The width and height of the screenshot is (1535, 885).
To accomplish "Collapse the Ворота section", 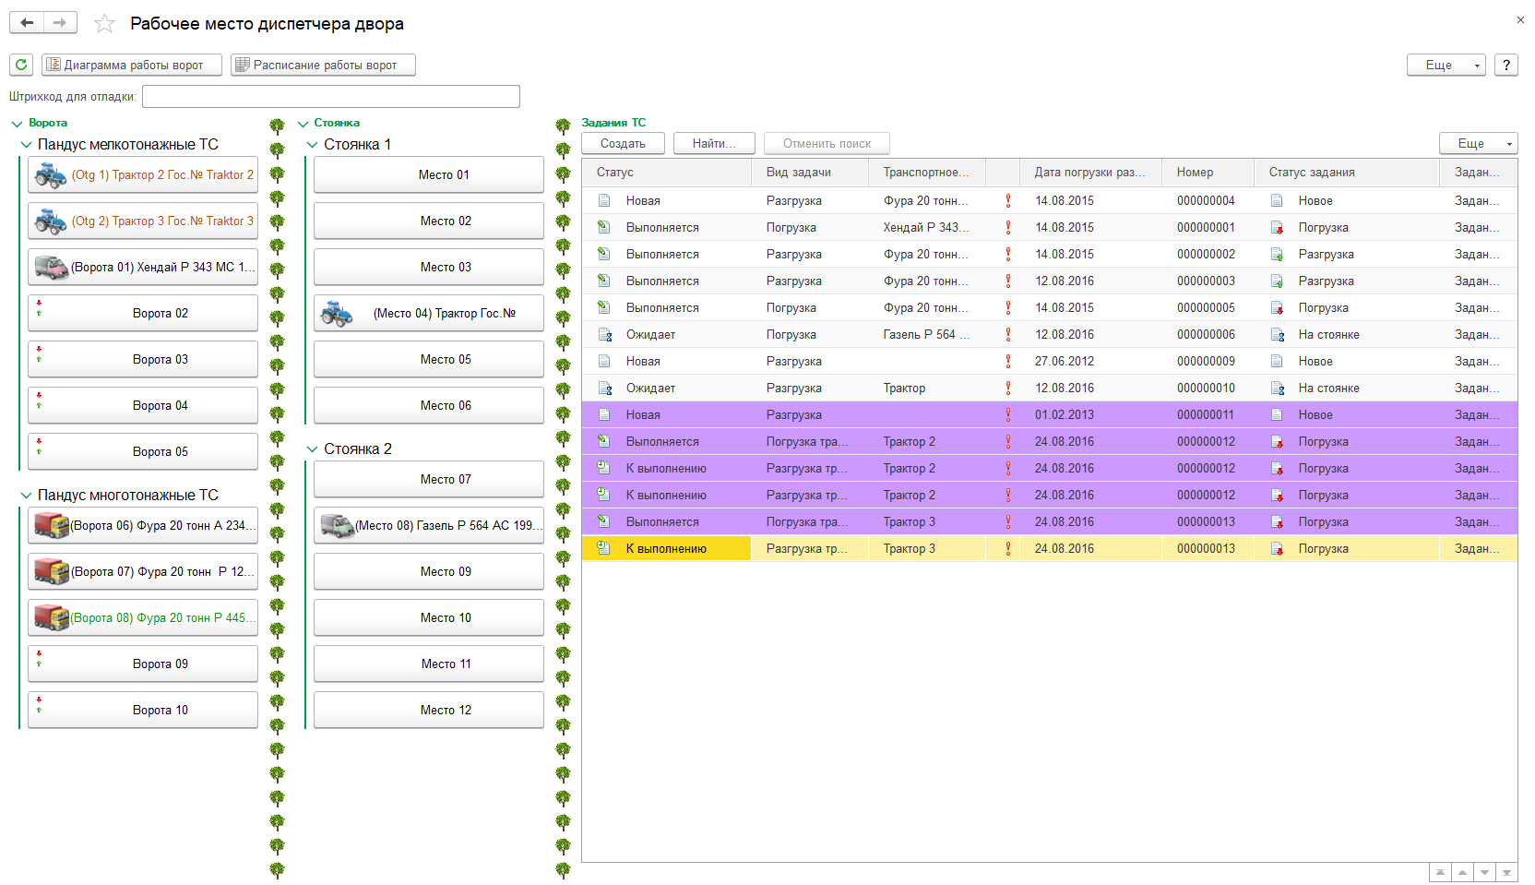I will [x=17, y=124].
